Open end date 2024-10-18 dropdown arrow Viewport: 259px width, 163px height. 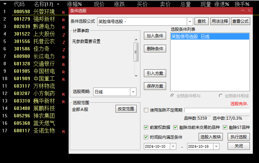[x=216, y=146]
